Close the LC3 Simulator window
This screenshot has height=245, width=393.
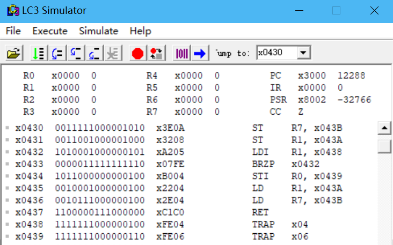click(x=374, y=11)
